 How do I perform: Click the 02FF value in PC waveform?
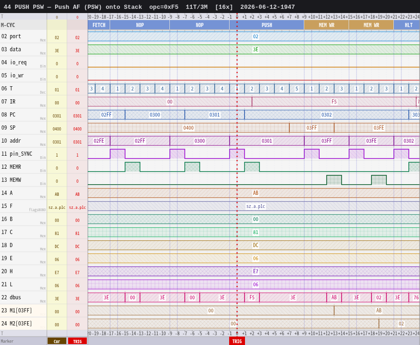click(106, 115)
